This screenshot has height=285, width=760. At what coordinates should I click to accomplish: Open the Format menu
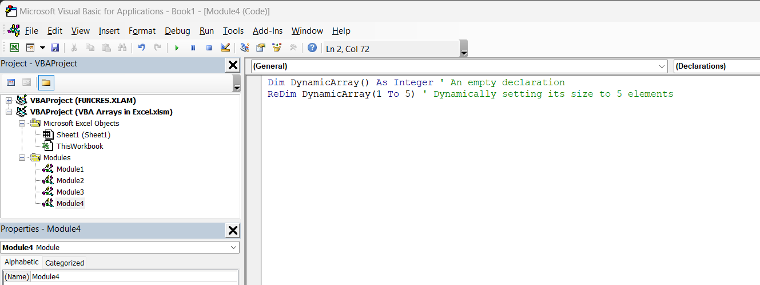(142, 31)
